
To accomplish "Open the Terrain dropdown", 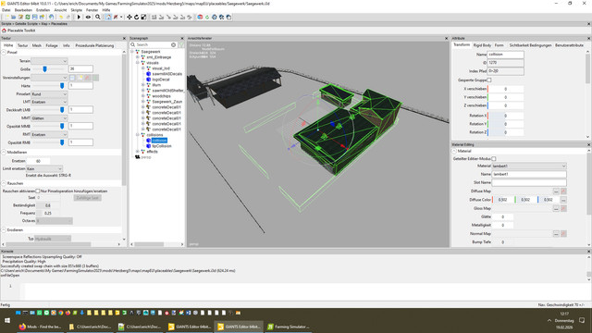I will click(x=49, y=61).
